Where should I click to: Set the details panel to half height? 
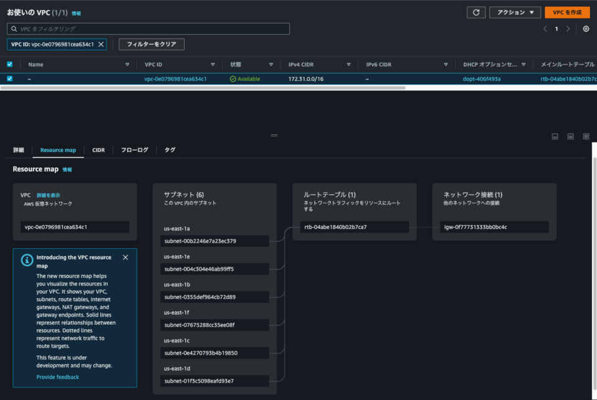point(570,136)
